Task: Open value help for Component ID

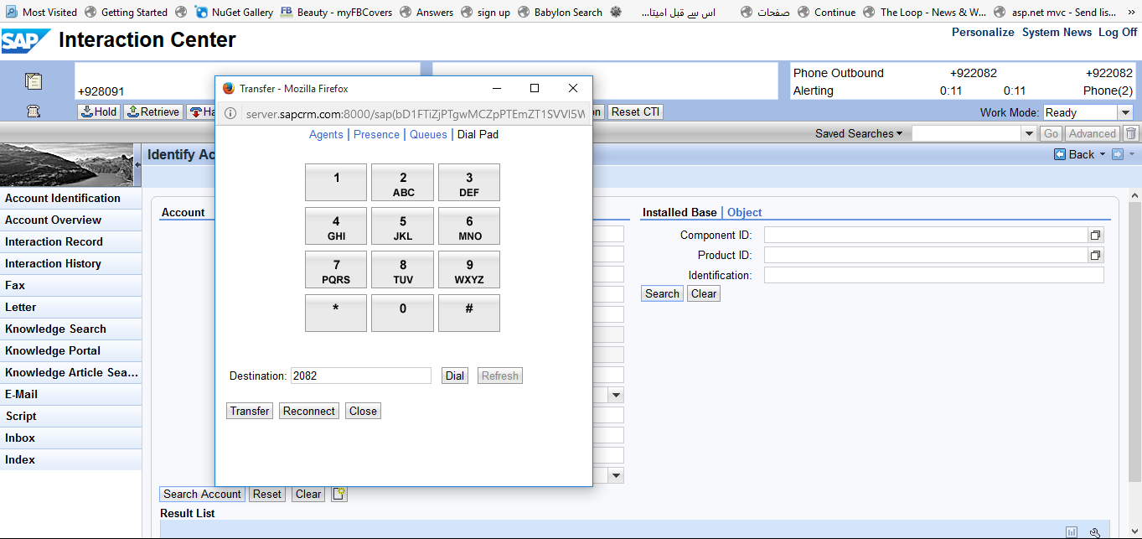Action: click(1095, 236)
